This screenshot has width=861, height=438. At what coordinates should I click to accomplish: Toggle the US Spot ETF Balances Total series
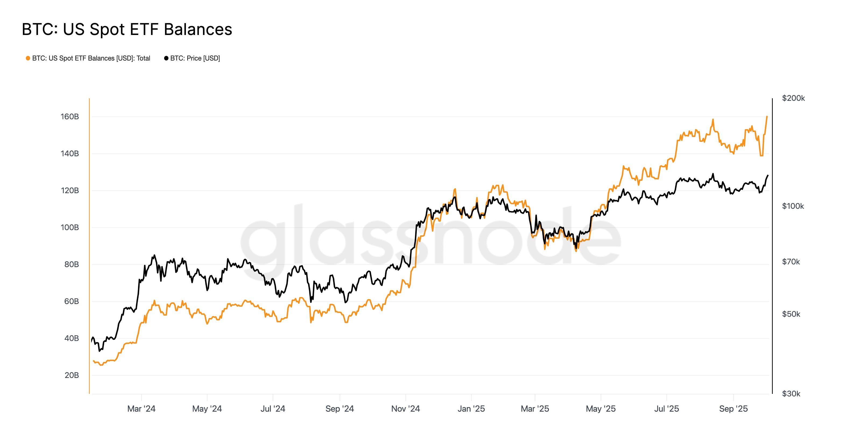(x=91, y=58)
